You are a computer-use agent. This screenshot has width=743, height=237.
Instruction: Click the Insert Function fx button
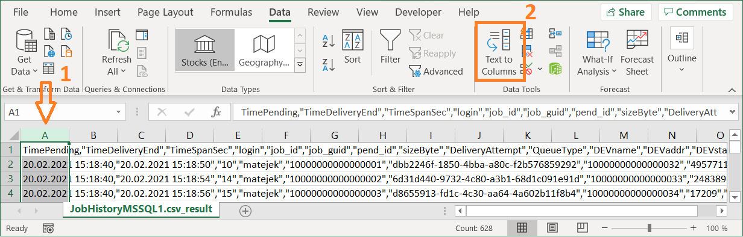pos(217,112)
